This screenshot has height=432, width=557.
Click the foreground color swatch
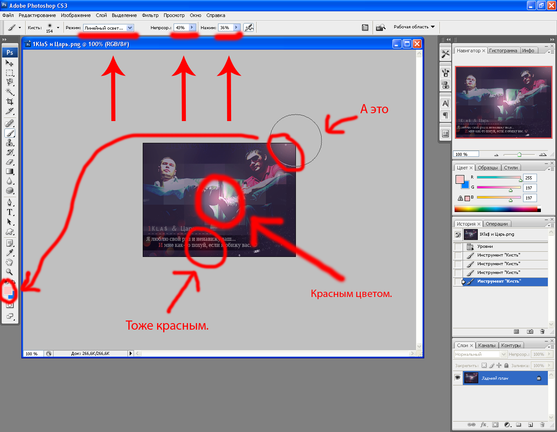[x=7, y=290]
